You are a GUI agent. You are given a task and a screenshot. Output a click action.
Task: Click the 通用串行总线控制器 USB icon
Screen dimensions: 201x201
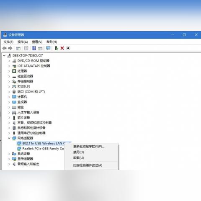pos(14,133)
